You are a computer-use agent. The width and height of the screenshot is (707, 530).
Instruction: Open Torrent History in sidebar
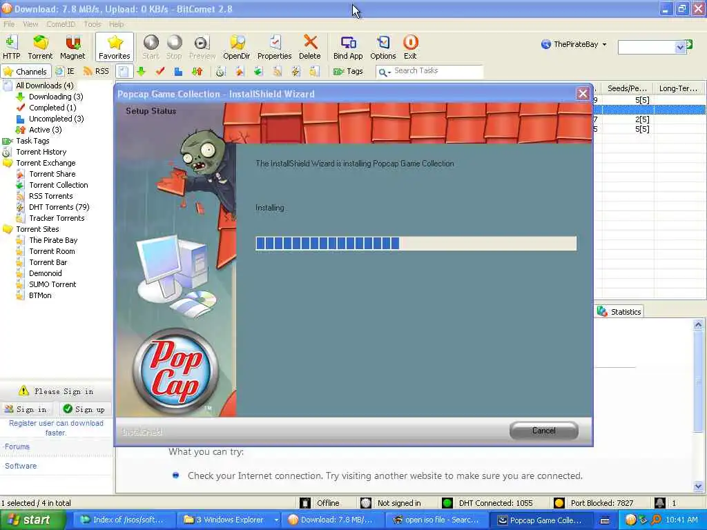coord(41,152)
